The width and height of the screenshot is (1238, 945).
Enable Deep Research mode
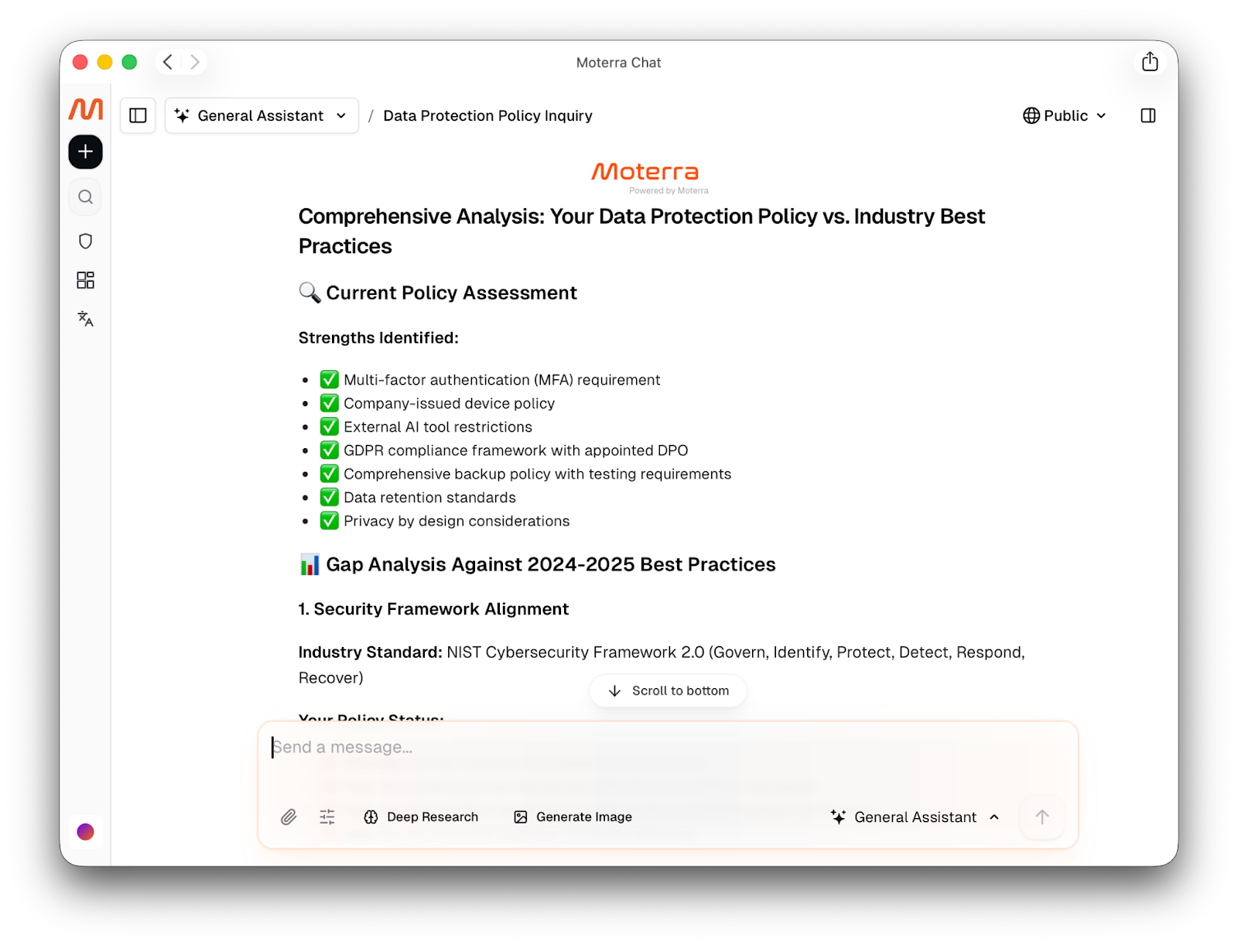[422, 817]
